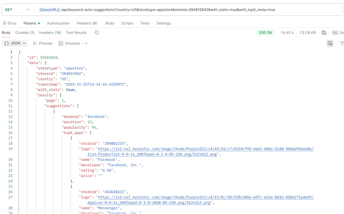The width and height of the screenshot is (344, 214).
Task: Toggle the wrap lines icon
Action: coord(330,44)
